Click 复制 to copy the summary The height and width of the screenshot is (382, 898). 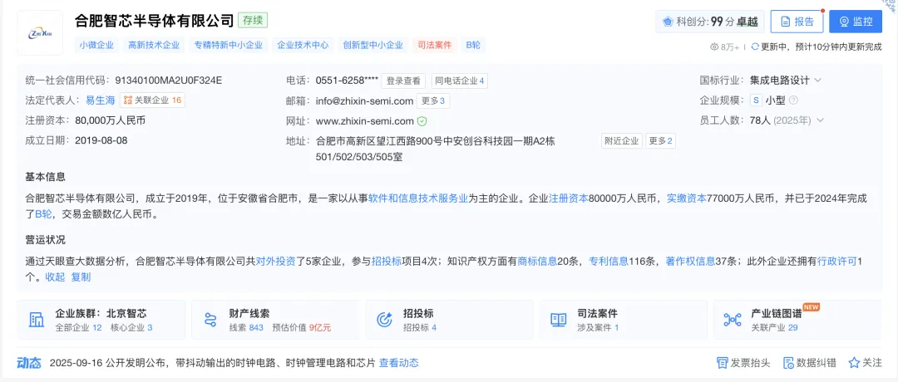[x=81, y=277]
